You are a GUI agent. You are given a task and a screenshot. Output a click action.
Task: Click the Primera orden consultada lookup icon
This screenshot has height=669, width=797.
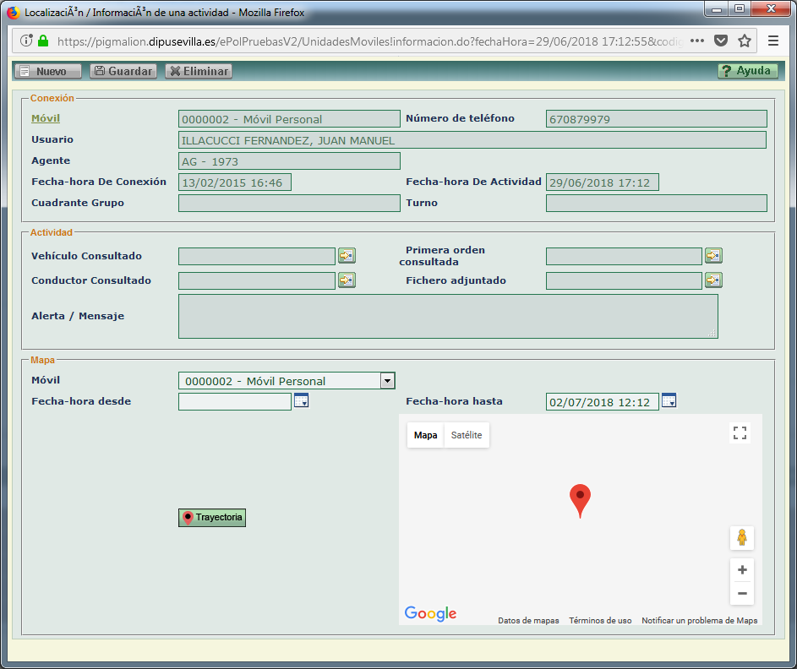click(x=713, y=256)
